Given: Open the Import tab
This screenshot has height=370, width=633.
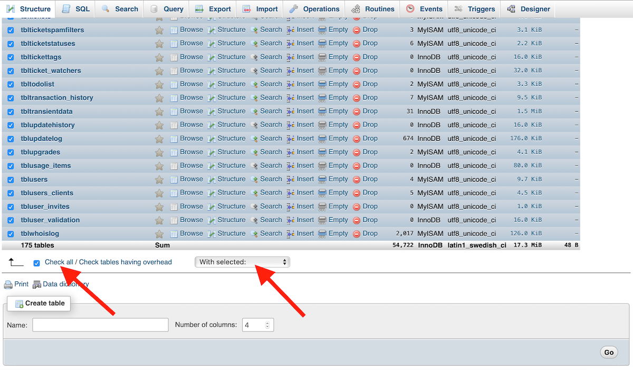Looking at the screenshot, I should tap(260, 9).
